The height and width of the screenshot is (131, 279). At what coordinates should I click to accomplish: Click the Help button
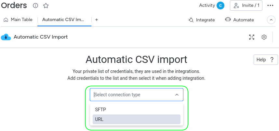point(266,60)
